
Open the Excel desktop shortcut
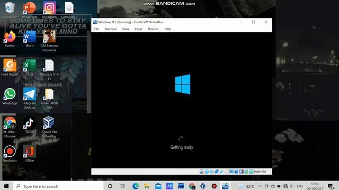pos(30,68)
